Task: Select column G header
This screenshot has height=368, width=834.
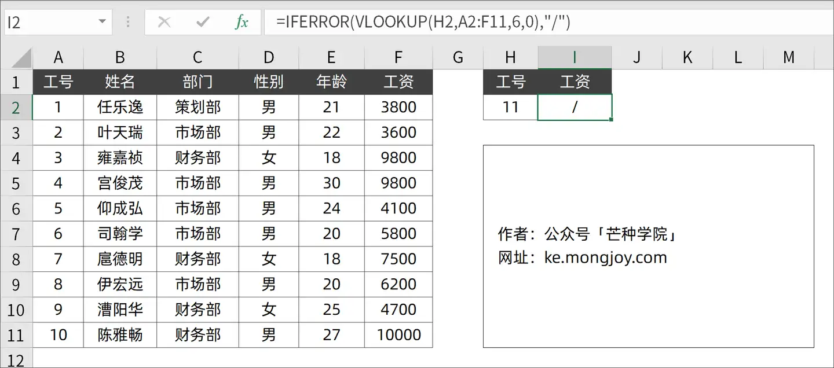Action: [x=458, y=57]
